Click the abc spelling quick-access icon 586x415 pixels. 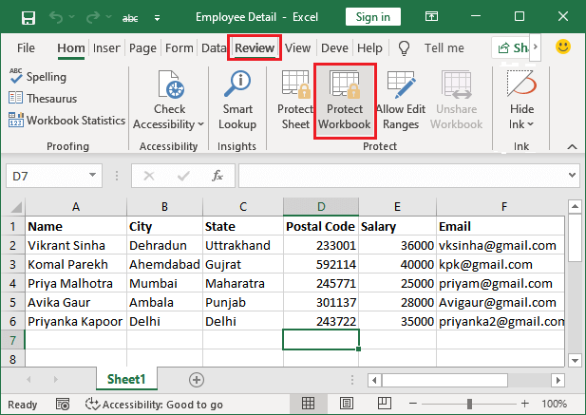(130, 17)
